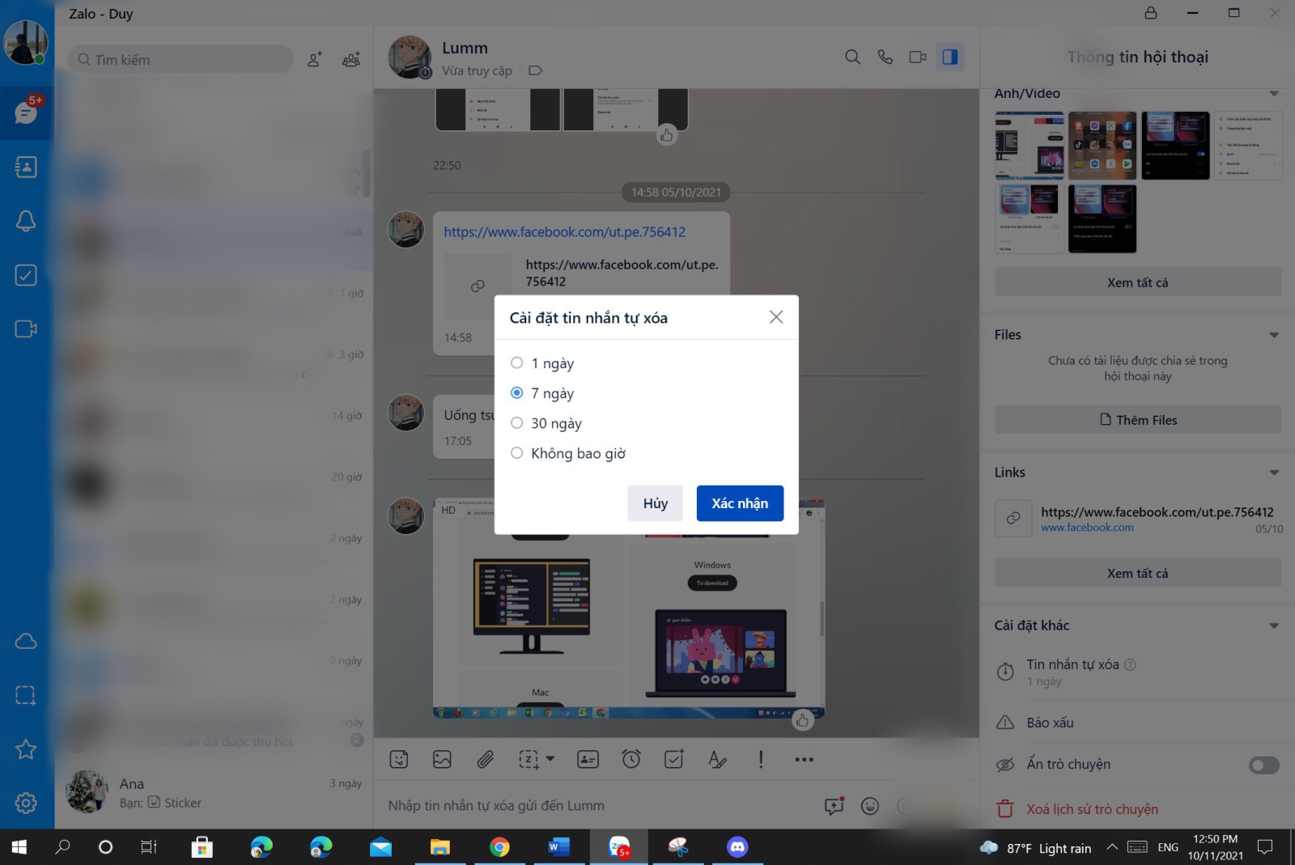Click the tag label icon beside Vừa truy cập
Viewport: 1295px width, 865px height.
coord(535,70)
